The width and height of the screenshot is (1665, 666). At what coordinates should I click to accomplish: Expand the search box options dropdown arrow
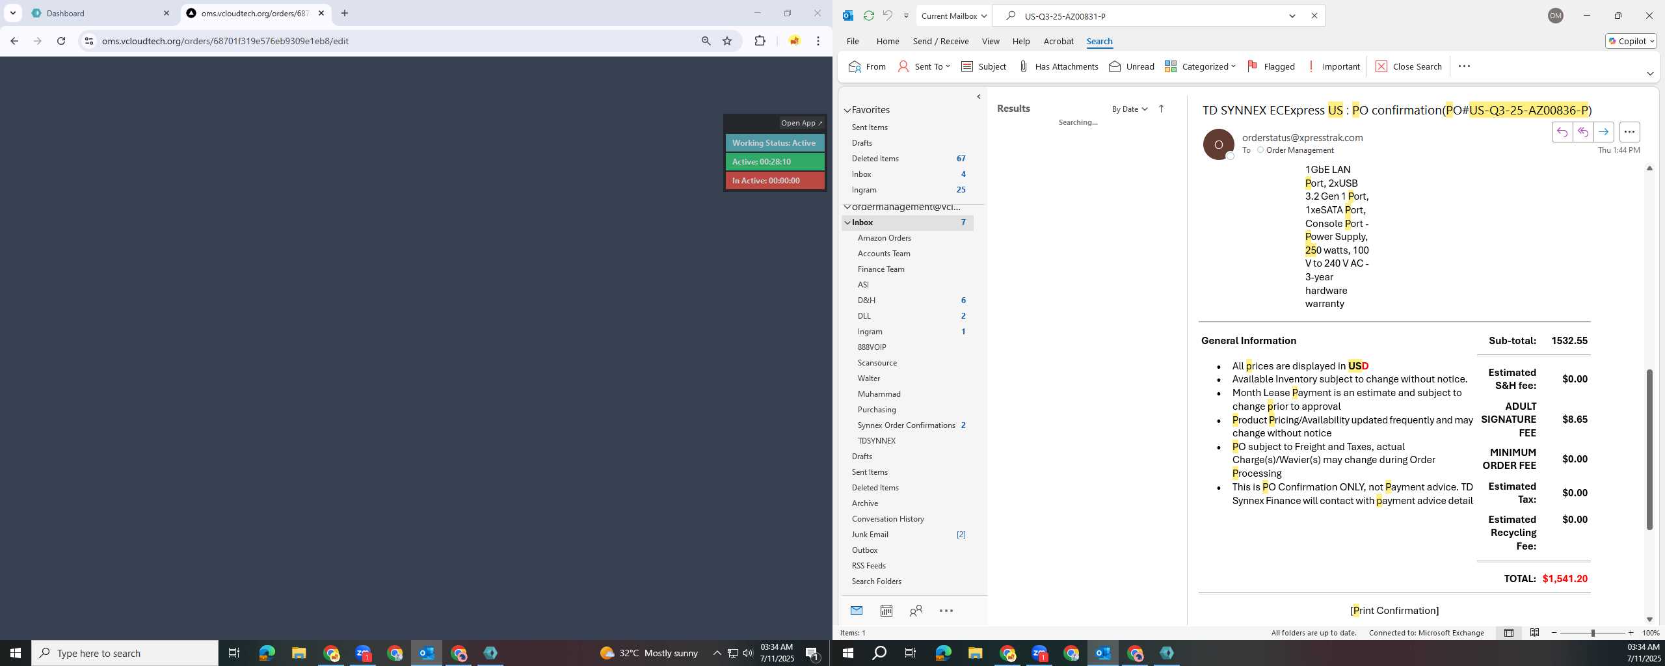pos(1292,16)
